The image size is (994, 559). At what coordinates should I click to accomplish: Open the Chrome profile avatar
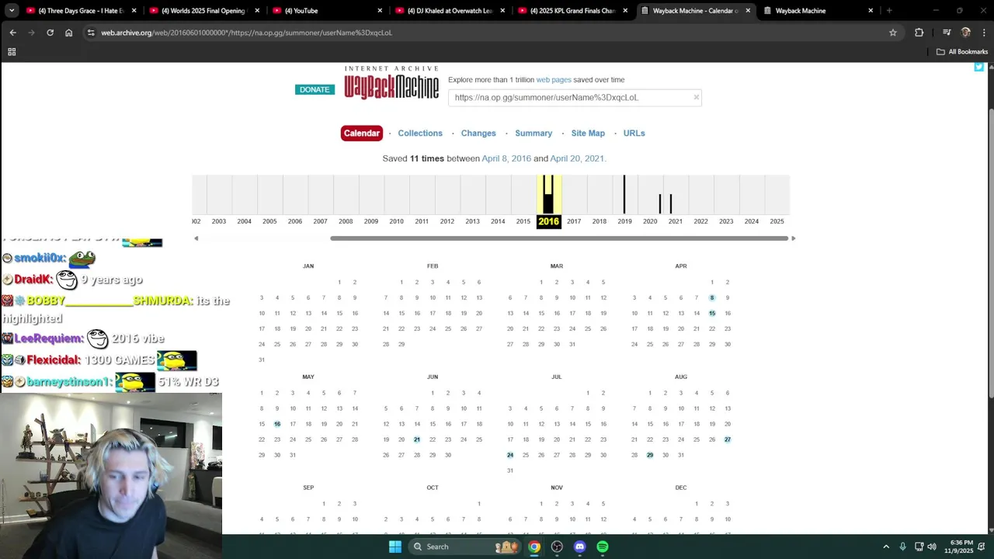966,33
